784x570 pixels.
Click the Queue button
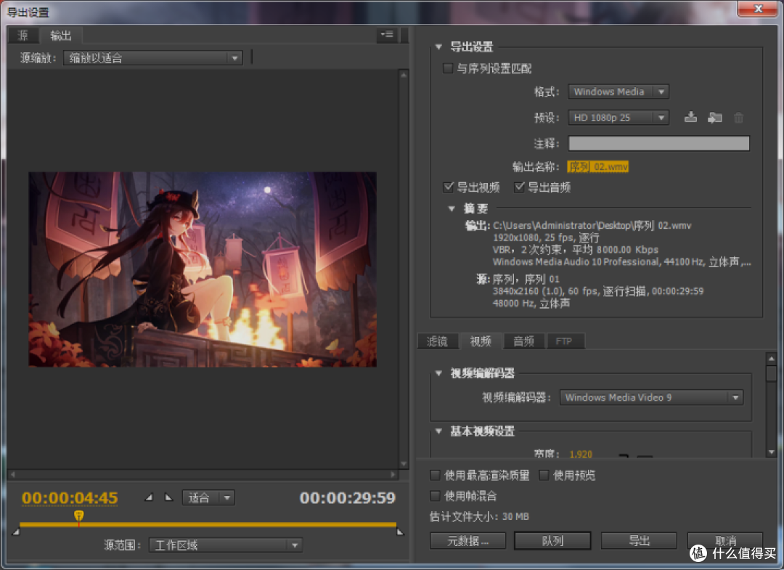[x=552, y=540]
